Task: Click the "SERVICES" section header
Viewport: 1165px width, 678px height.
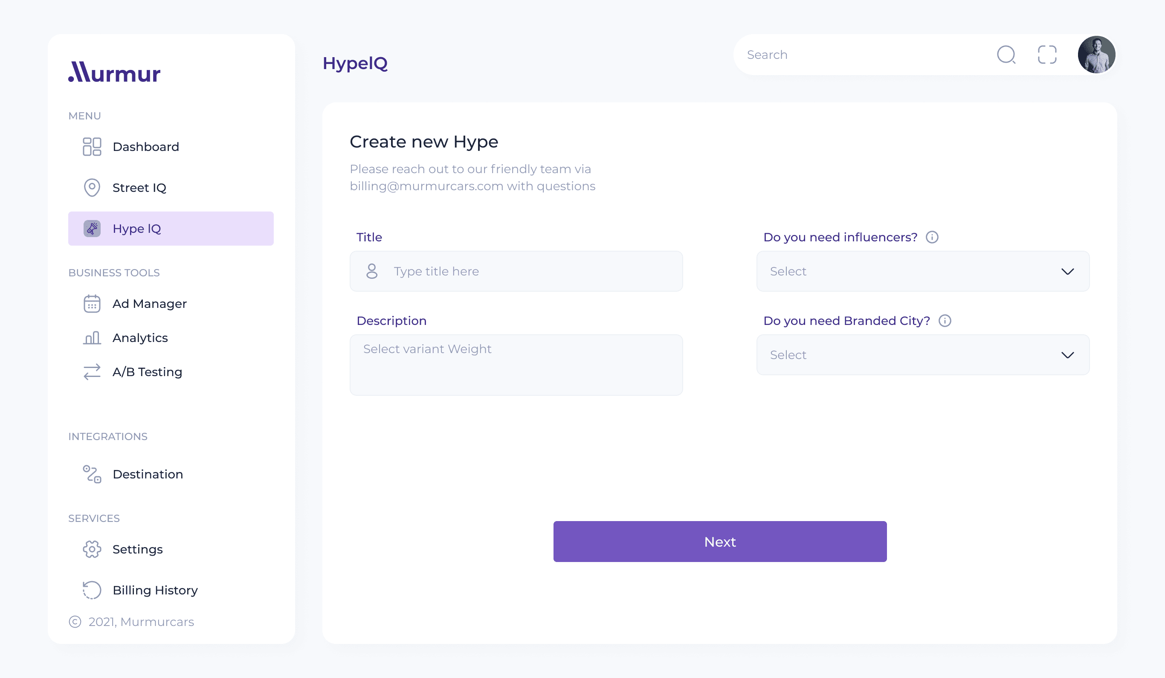Action: click(x=94, y=519)
